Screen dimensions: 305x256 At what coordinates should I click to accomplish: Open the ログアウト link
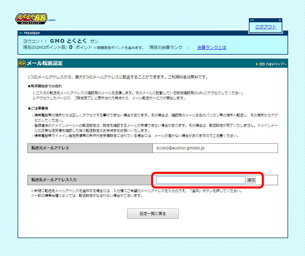(265, 27)
